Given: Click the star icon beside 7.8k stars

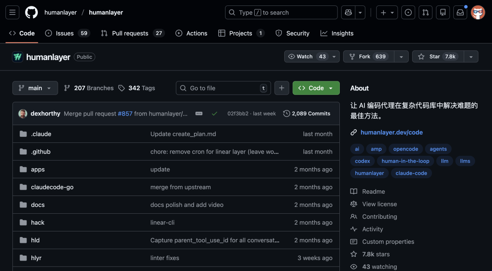Looking at the screenshot, I should pos(354,254).
